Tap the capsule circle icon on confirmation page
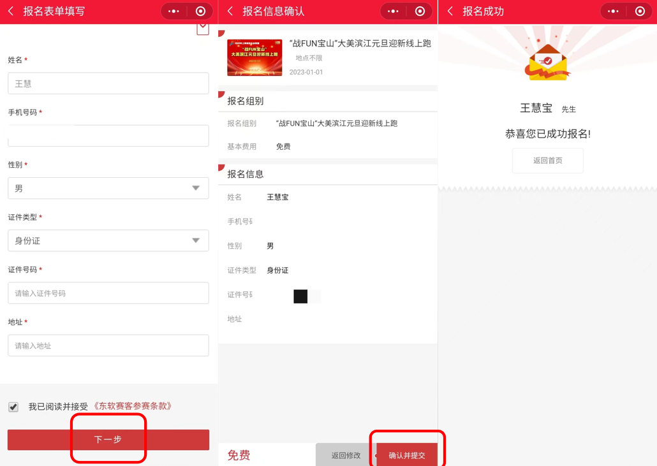657x466 pixels. click(421, 11)
